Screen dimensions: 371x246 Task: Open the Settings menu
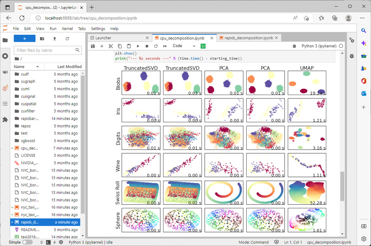(x=98, y=28)
